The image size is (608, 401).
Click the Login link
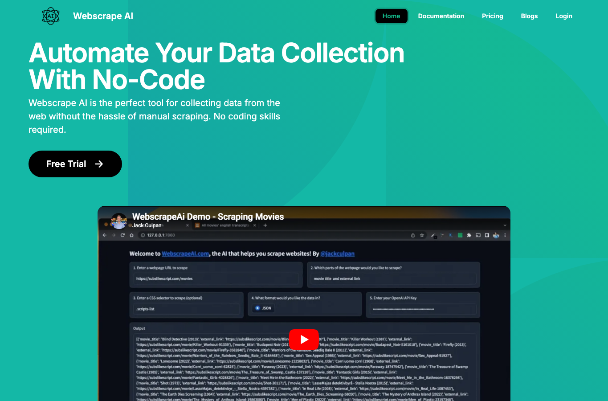(x=563, y=16)
